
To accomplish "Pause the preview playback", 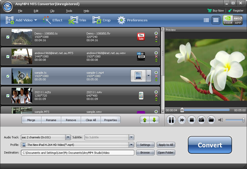I will tap(171, 120).
